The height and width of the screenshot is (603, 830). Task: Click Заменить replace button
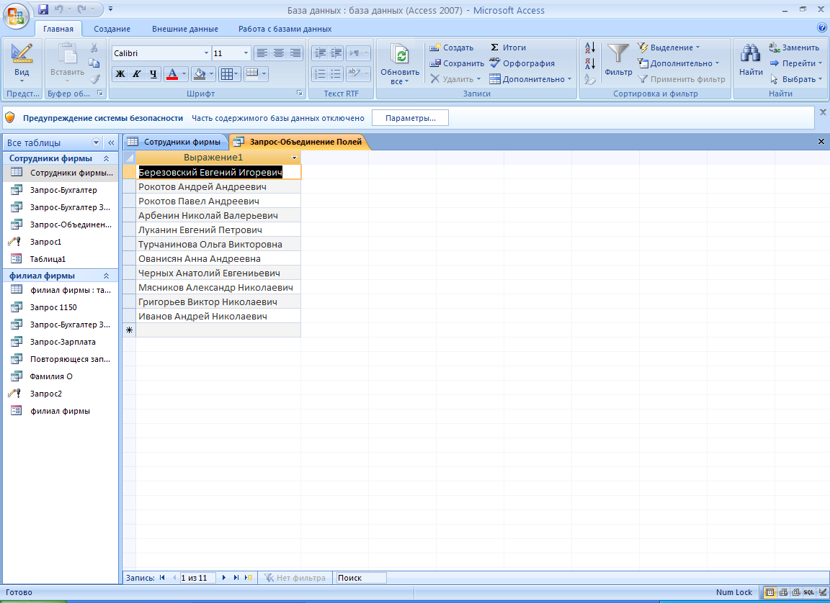(794, 47)
